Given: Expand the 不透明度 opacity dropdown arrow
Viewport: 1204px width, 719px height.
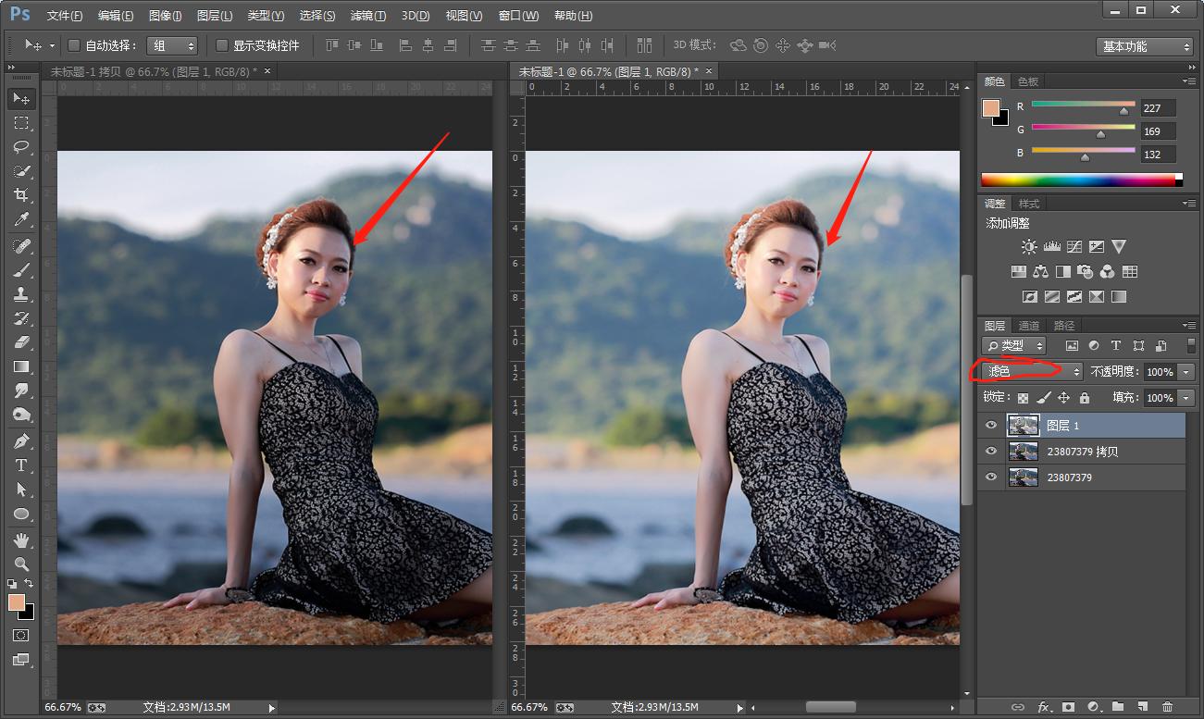Looking at the screenshot, I should tap(1186, 372).
